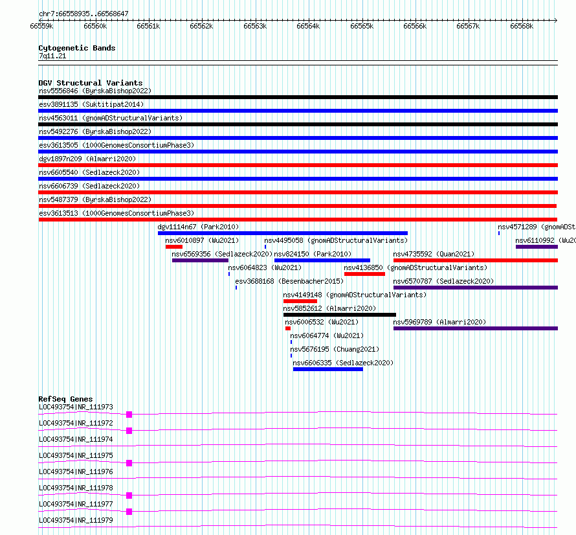
Task: Open nsv5487379 (ByrskaBishop2022) label
Action: [95, 199]
